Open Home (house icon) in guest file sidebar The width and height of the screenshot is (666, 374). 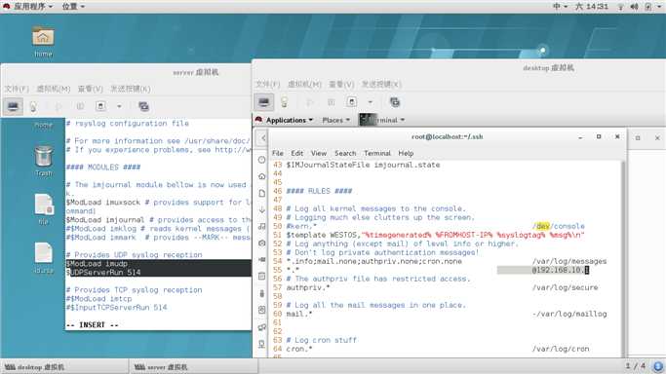pos(262,176)
